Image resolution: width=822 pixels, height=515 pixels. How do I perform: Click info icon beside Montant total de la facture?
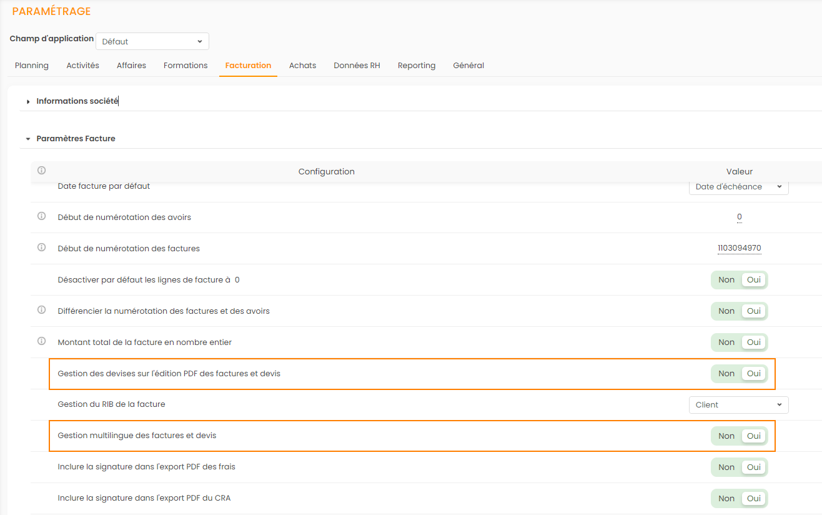[42, 341]
